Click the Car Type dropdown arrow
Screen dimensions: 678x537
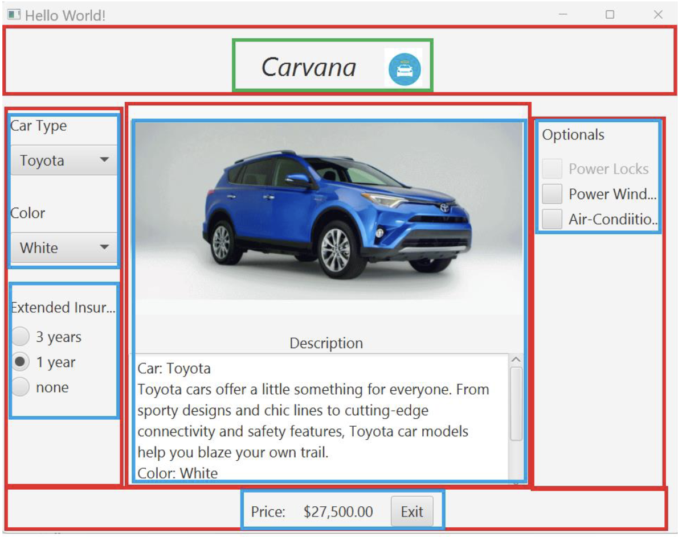[x=105, y=160]
